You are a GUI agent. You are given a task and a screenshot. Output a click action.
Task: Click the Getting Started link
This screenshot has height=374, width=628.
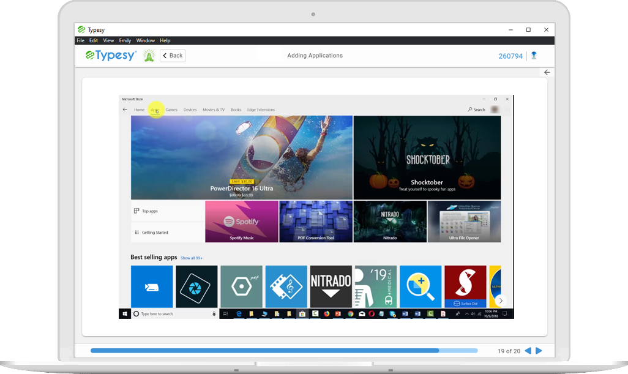[x=168, y=232]
